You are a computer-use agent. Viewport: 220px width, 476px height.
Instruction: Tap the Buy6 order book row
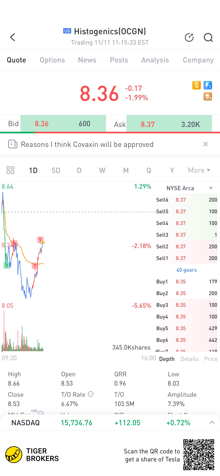pyautogui.click(x=187, y=340)
